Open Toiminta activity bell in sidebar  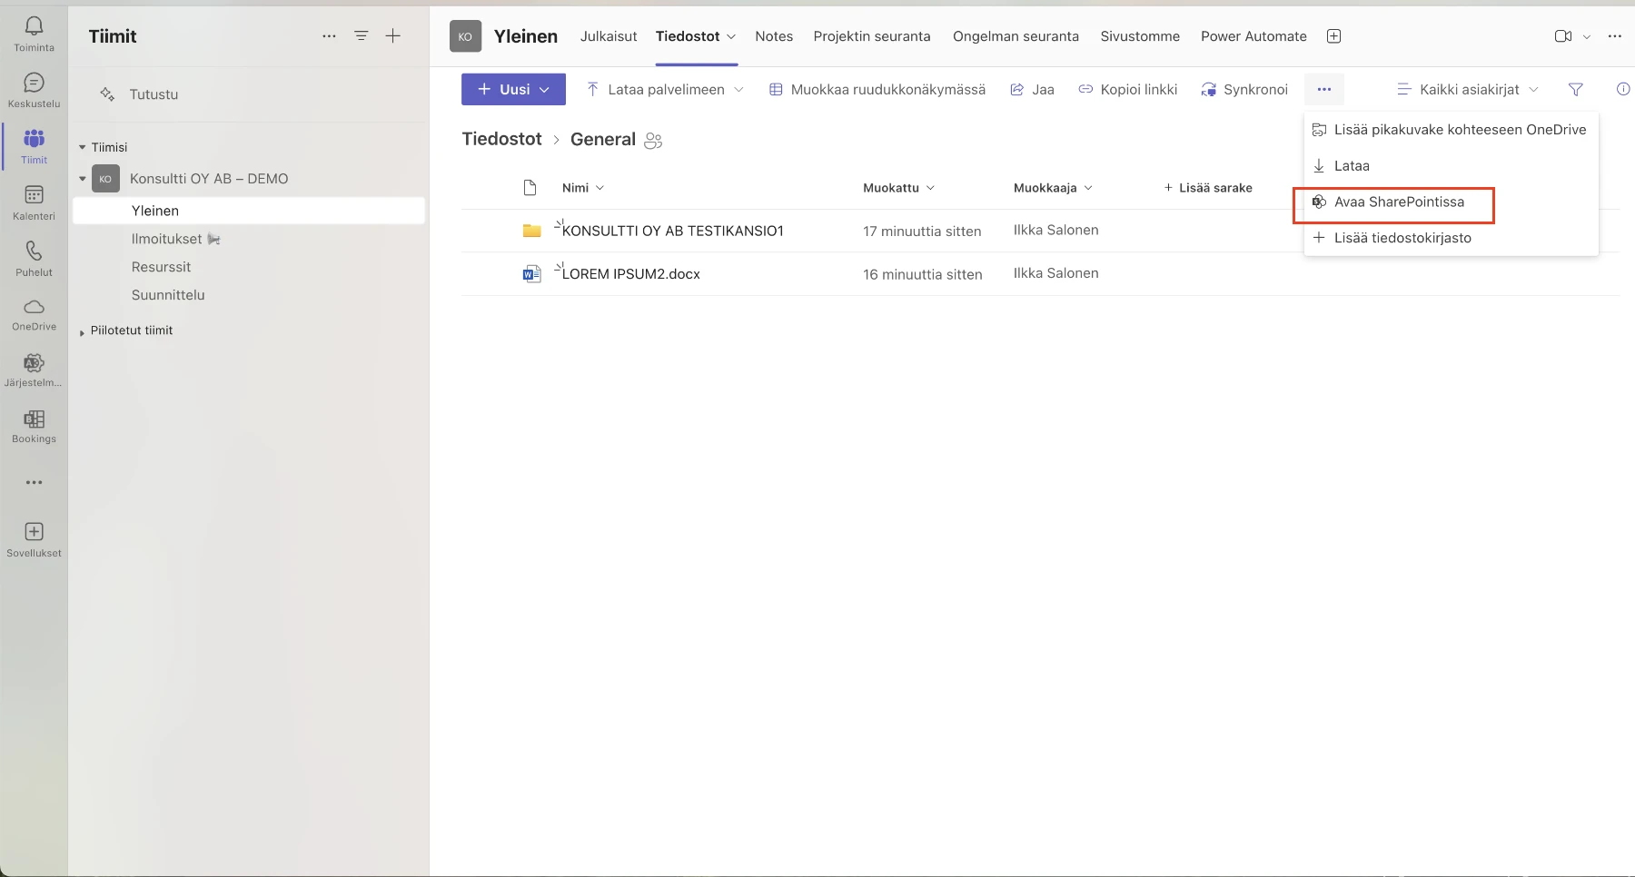coord(34,34)
